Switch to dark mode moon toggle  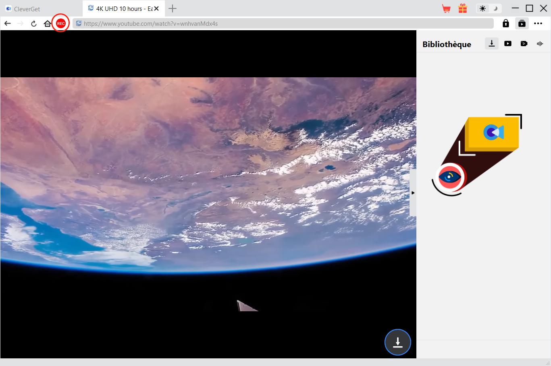(x=495, y=8)
